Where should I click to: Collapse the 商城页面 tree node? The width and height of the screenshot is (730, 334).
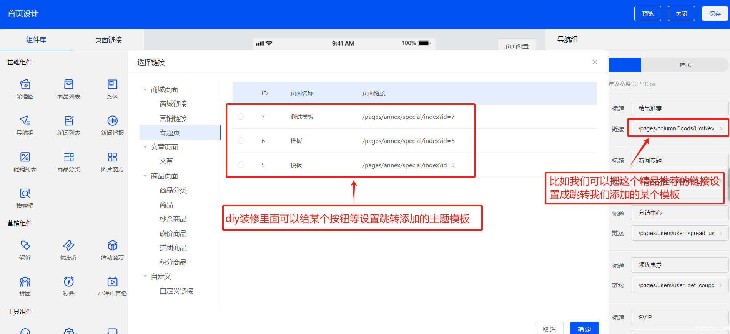click(x=145, y=90)
